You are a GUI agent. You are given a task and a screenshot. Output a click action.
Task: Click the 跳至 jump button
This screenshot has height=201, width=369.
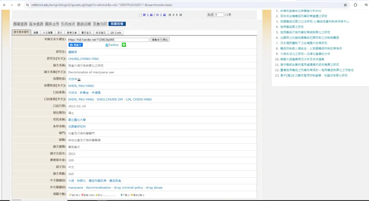(x=210, y=15)
